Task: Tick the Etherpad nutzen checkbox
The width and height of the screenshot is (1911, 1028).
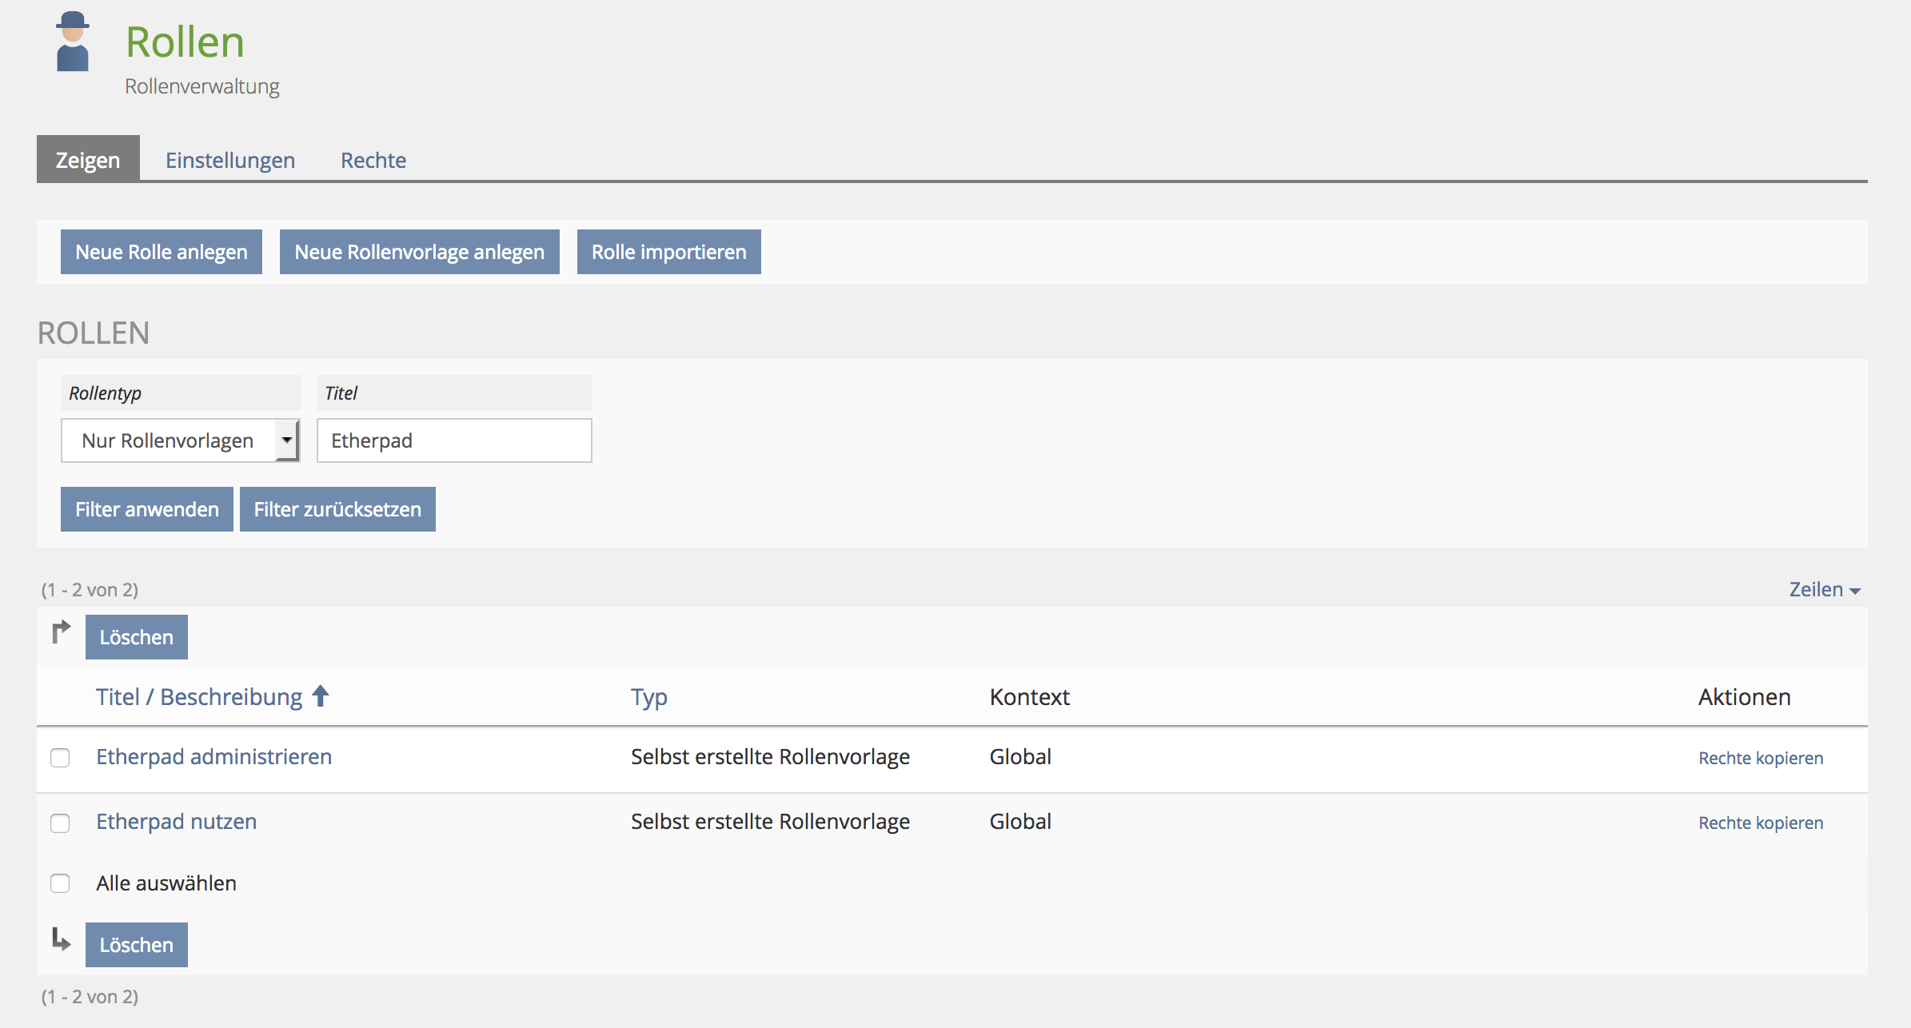Action: (60, 823)
